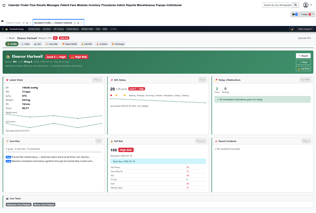Expand the Switch Context dropdown
The width and height of the screenshot is (316, 213).
pos(304,29)
